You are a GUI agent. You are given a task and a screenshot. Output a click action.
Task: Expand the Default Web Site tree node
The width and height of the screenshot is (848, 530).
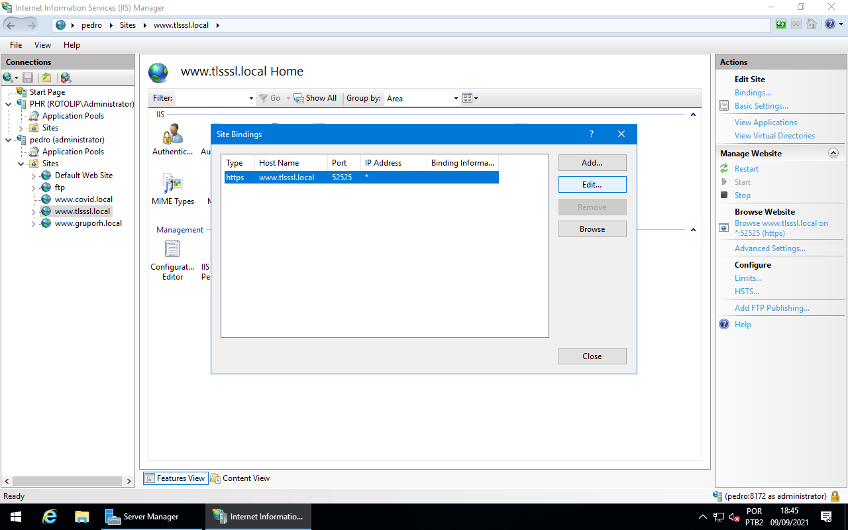tap(34, 176)
